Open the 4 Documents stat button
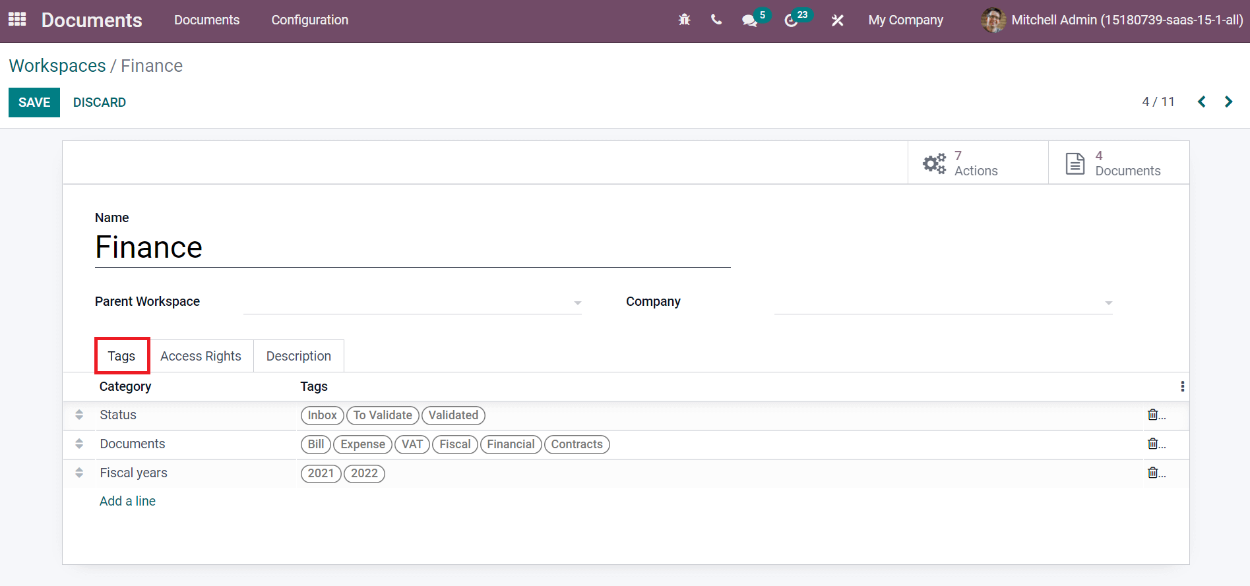 pos(1119,163)
